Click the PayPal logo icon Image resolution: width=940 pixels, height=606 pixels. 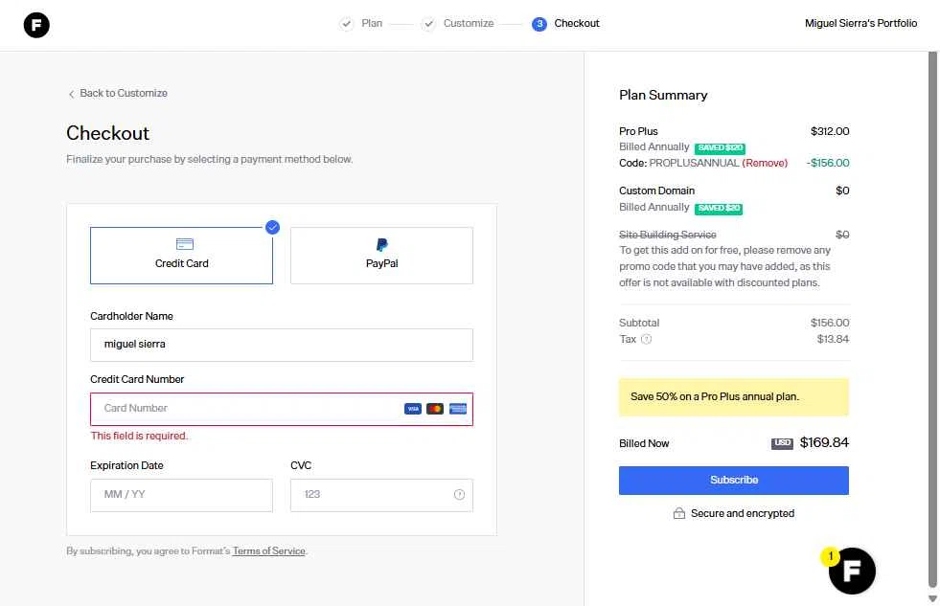tap(382, 244)
